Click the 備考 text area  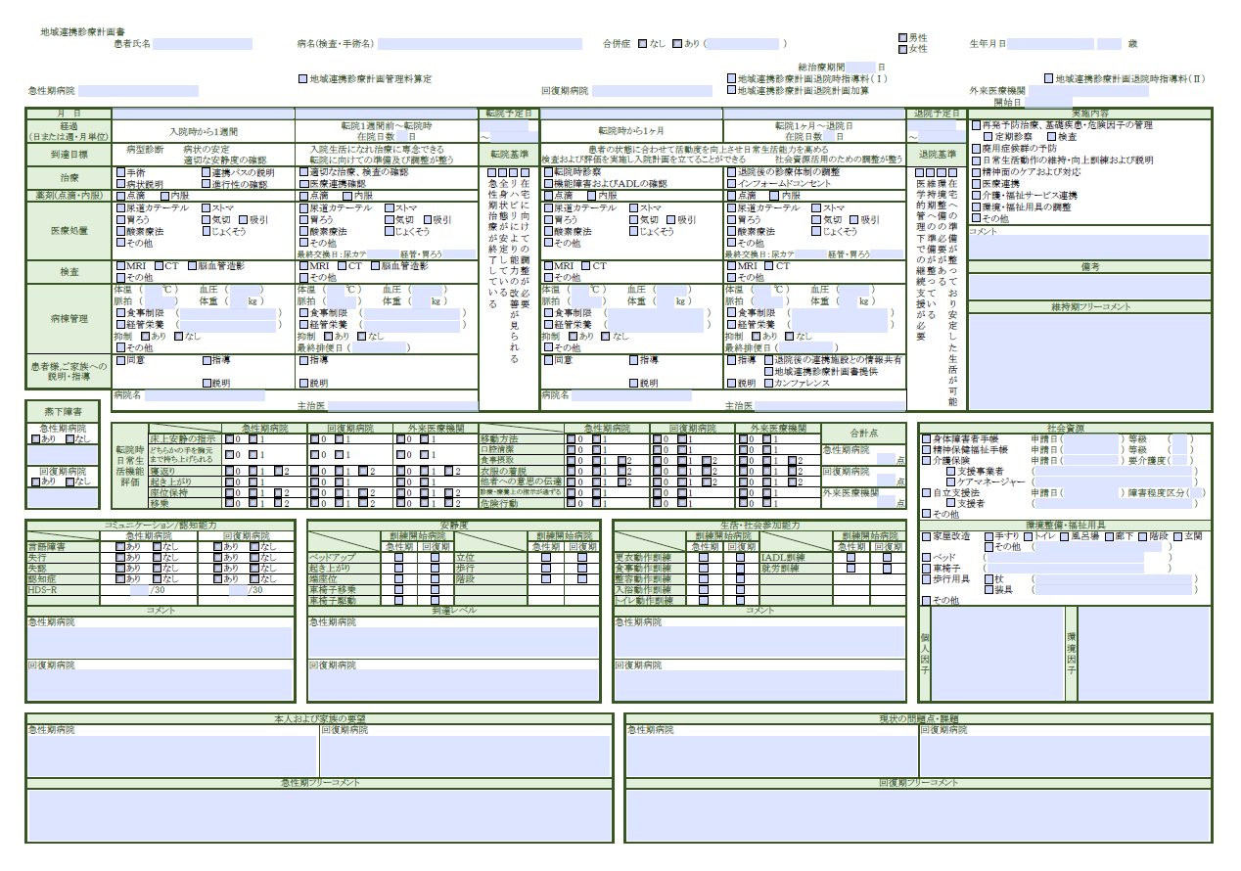[1089, 286]
